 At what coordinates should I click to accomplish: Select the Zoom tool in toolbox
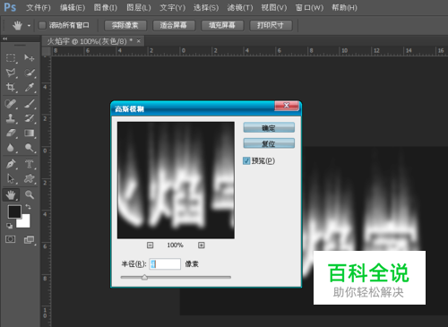[30, 194]
